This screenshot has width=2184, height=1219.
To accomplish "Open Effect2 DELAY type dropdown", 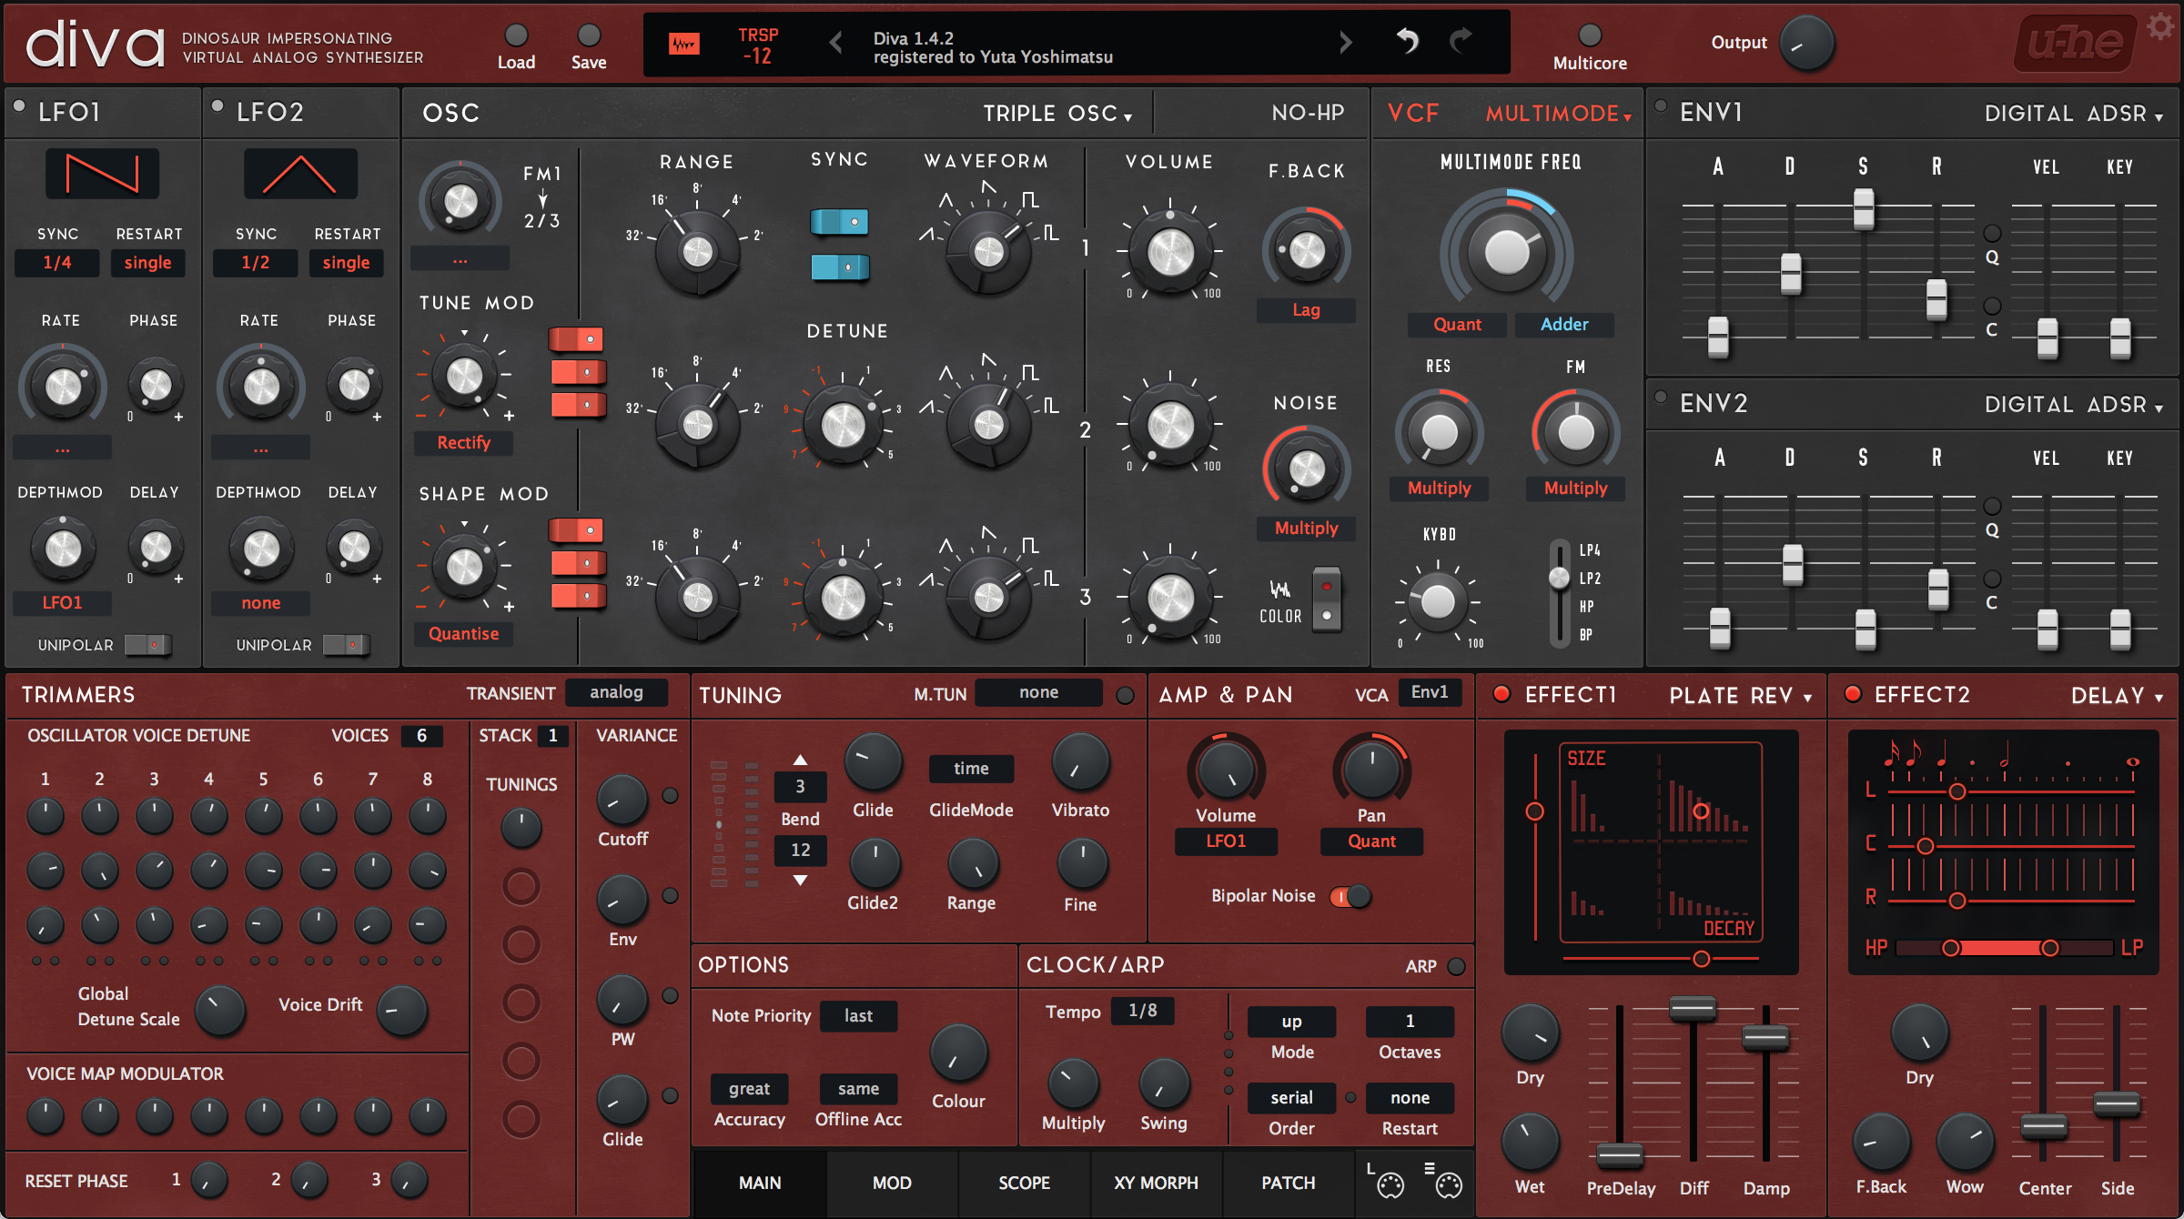I will 2117,696.
